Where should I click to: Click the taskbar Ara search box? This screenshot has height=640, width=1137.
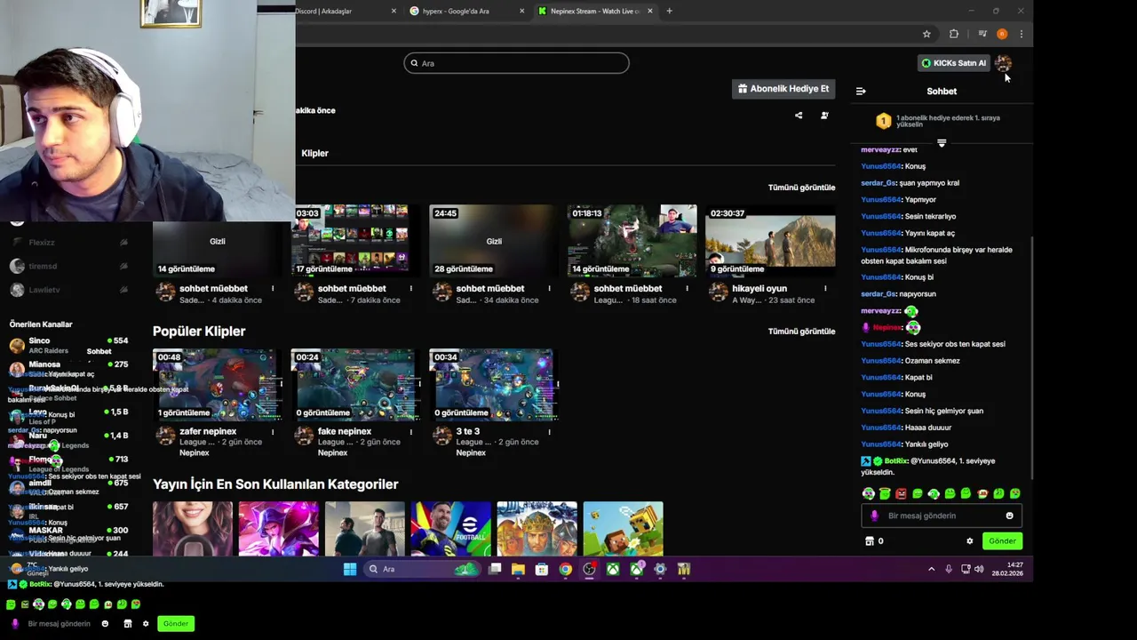(x=422, y=569)
